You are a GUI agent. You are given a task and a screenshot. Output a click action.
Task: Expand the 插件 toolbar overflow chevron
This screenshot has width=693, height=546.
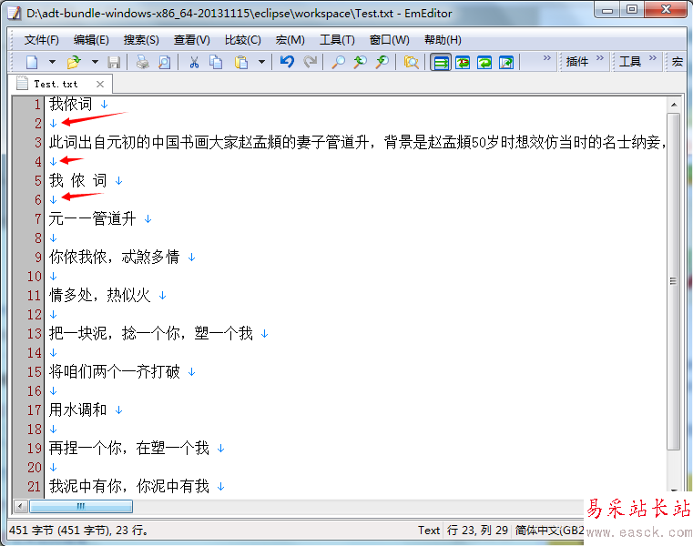coord(600,58)
